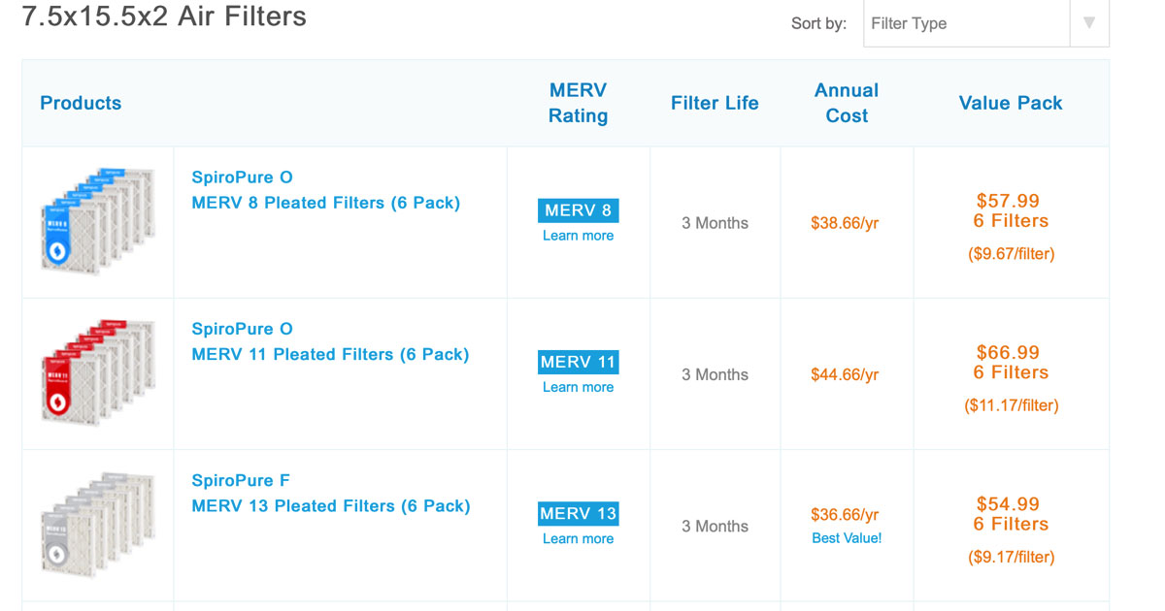The height and width of the screenshot is (611, 1165).
Task: Open SpiroPure O MERV 11 Pleated Filters link
Action: pos(330,341)
